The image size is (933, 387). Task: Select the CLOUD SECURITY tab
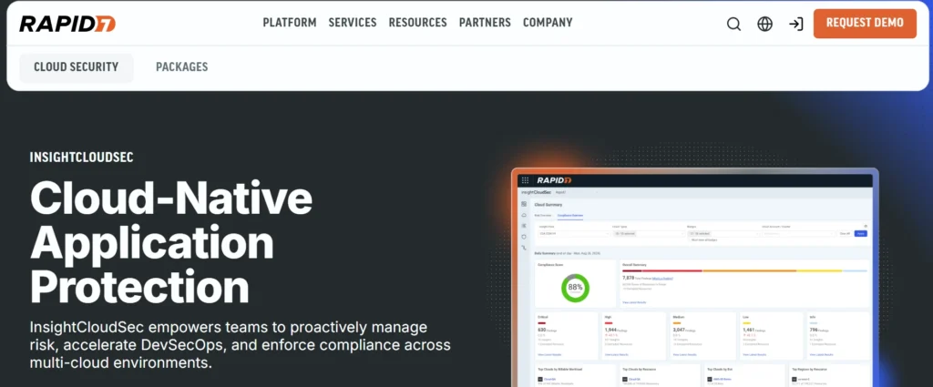(x=77, y=67)
